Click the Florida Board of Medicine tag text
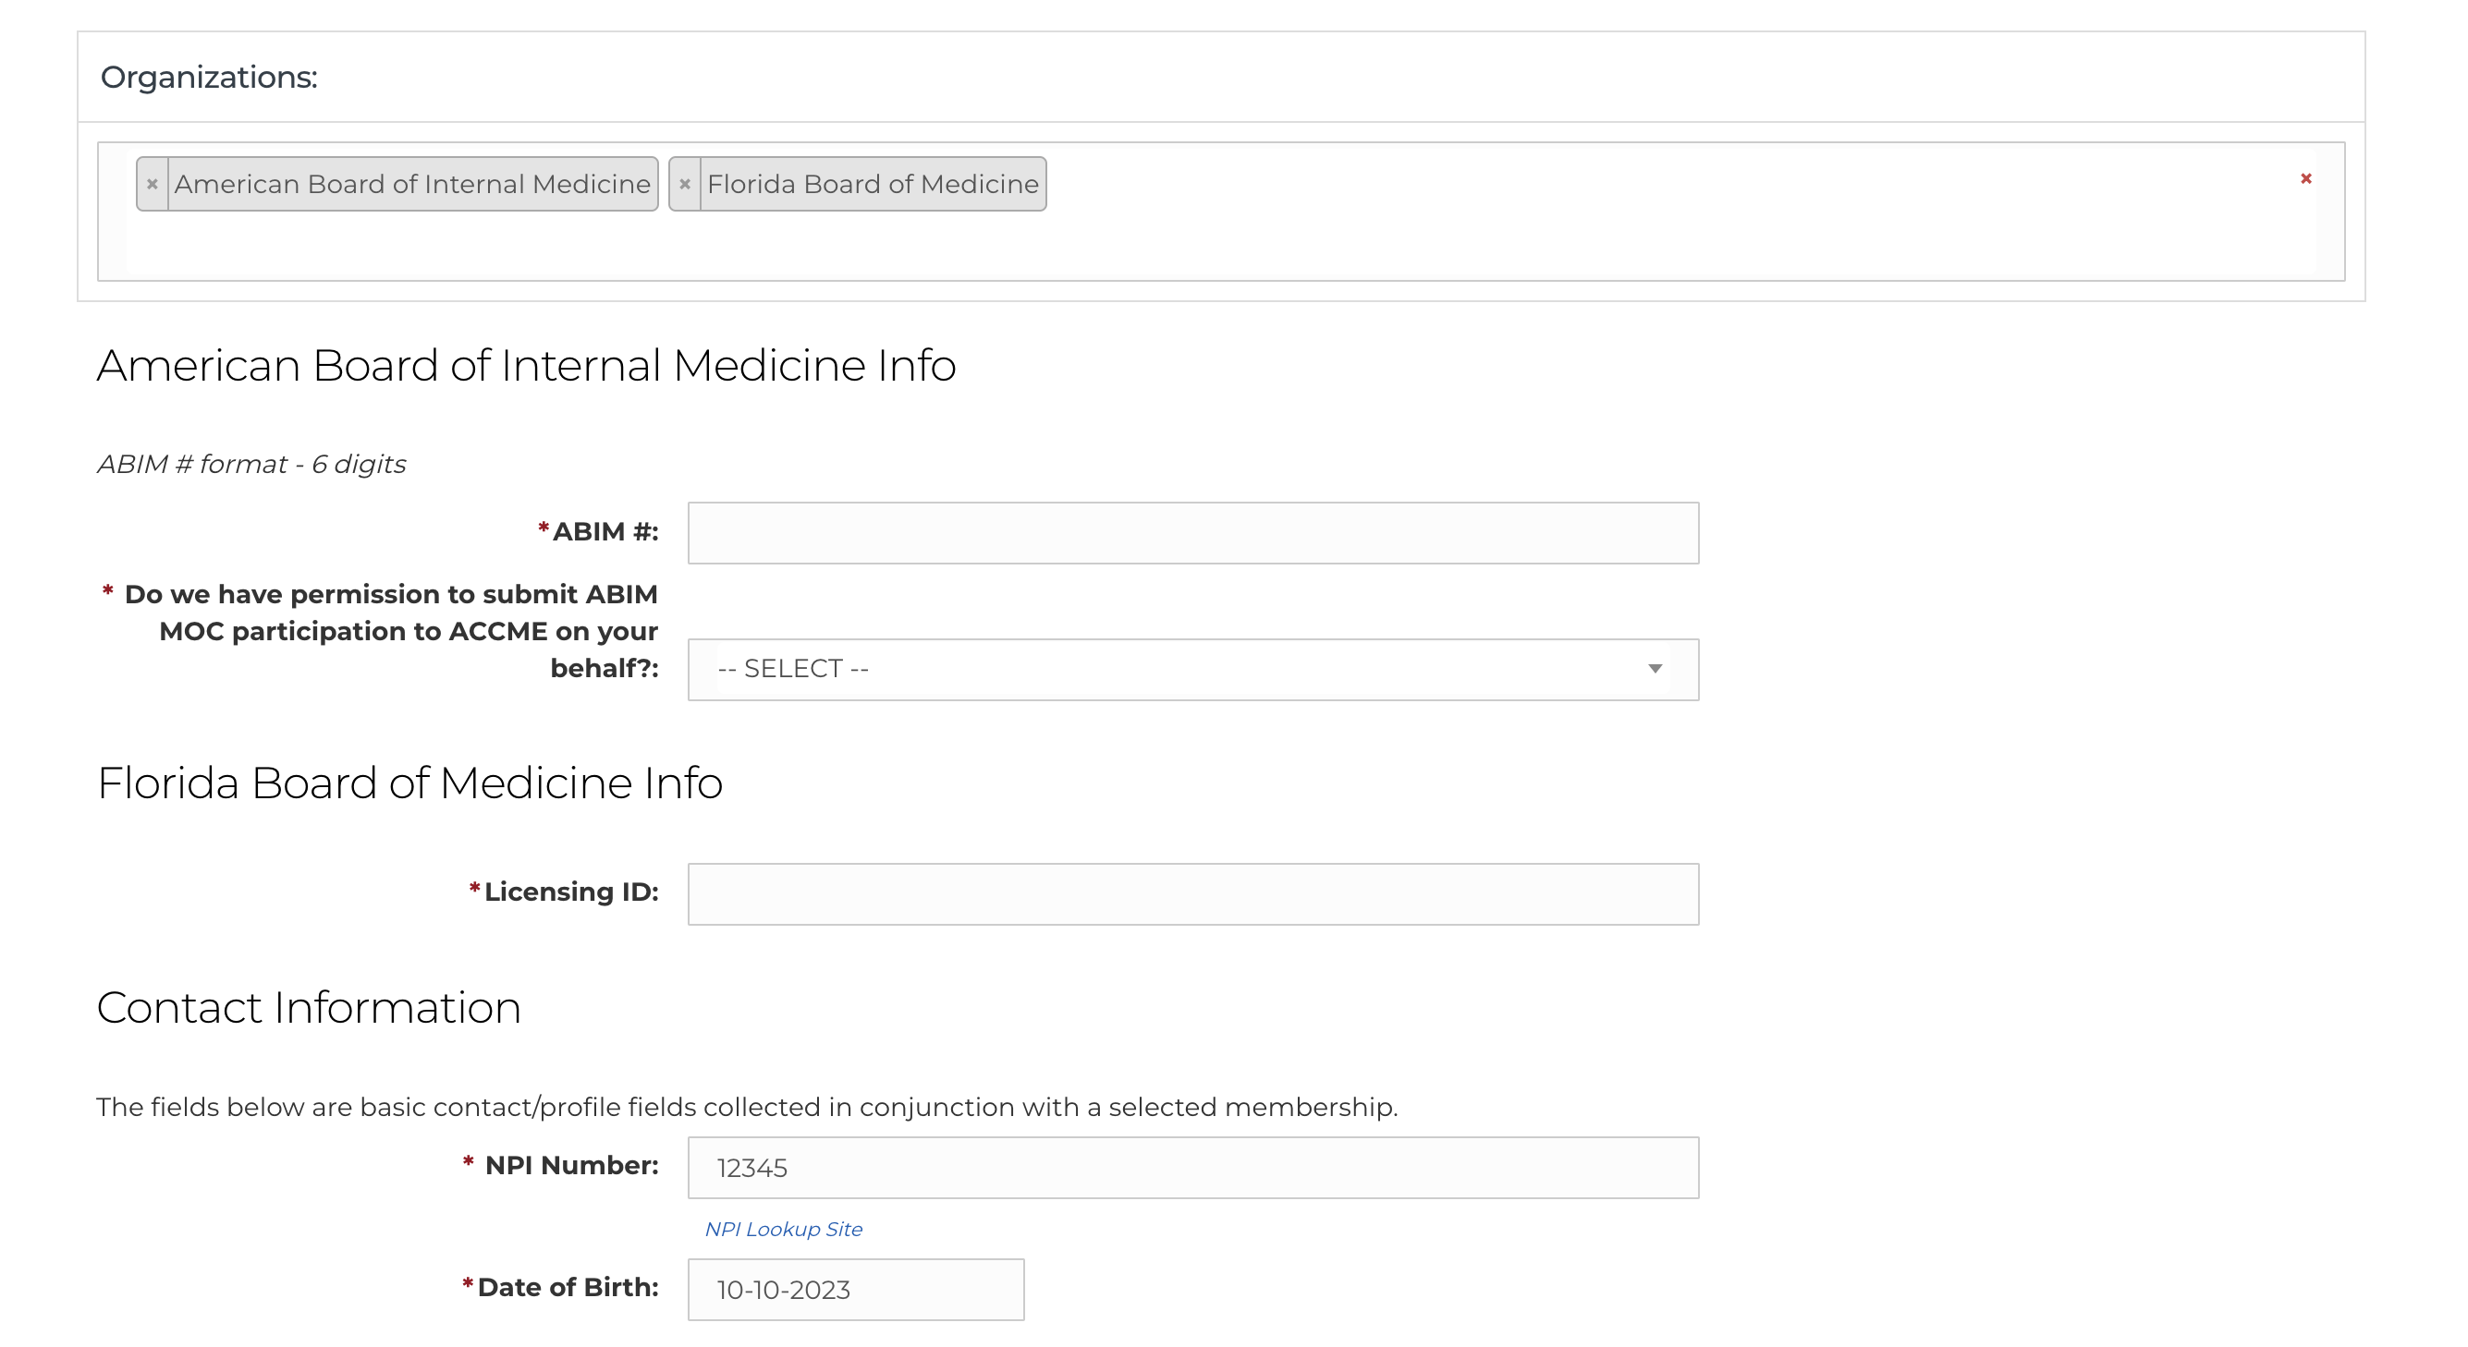2468x1347 pixels. (x=872, y=185)
